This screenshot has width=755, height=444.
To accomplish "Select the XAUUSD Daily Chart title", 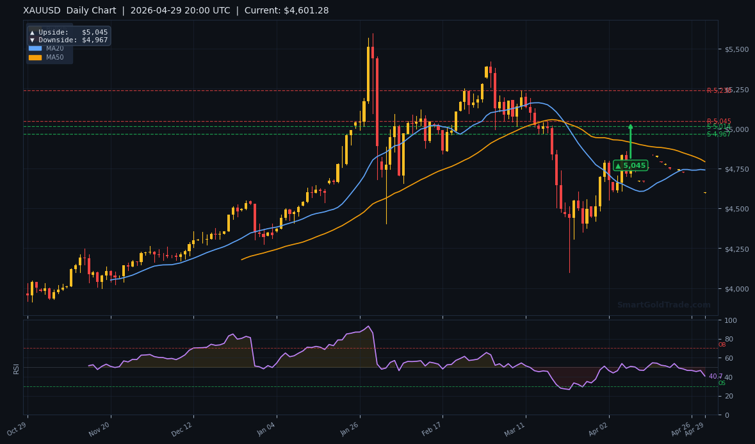I will coord(69,10).
